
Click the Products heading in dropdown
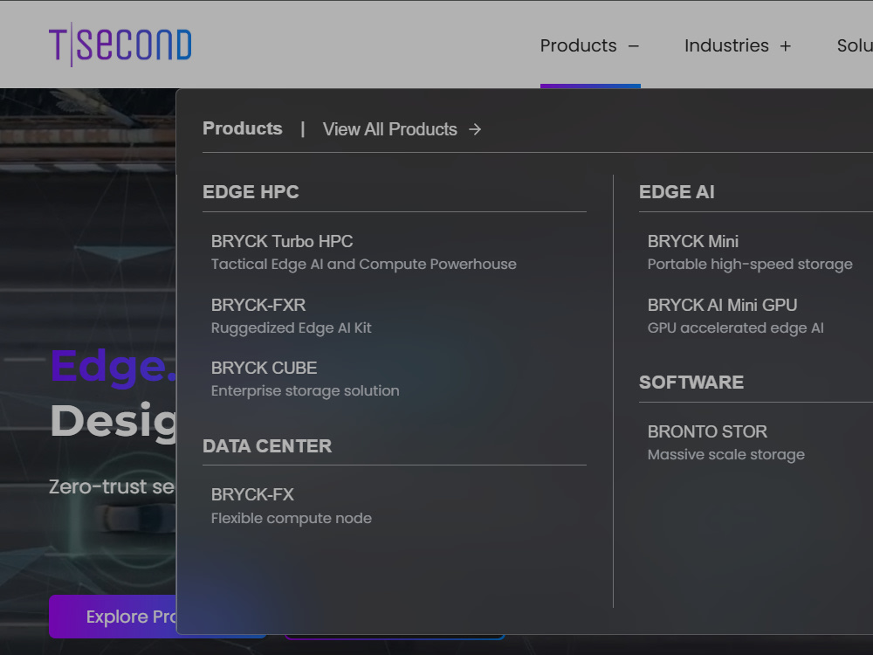tap(242, 128)
